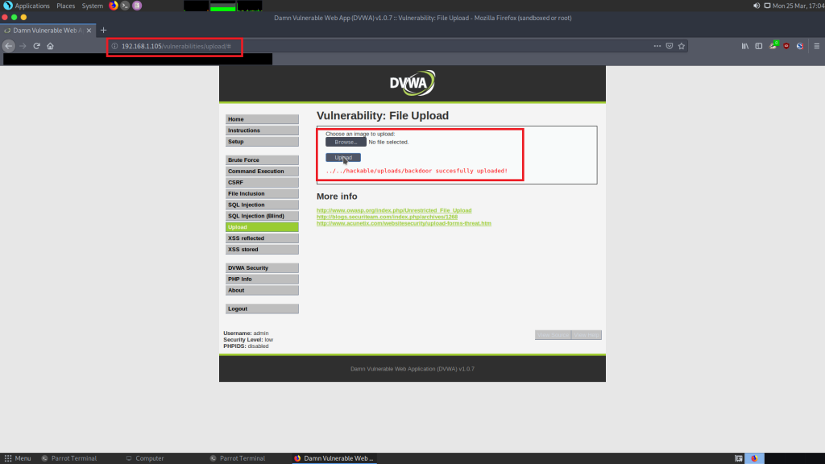Go to DVWA Security page

pyautogui.click(x=262, y=267)
